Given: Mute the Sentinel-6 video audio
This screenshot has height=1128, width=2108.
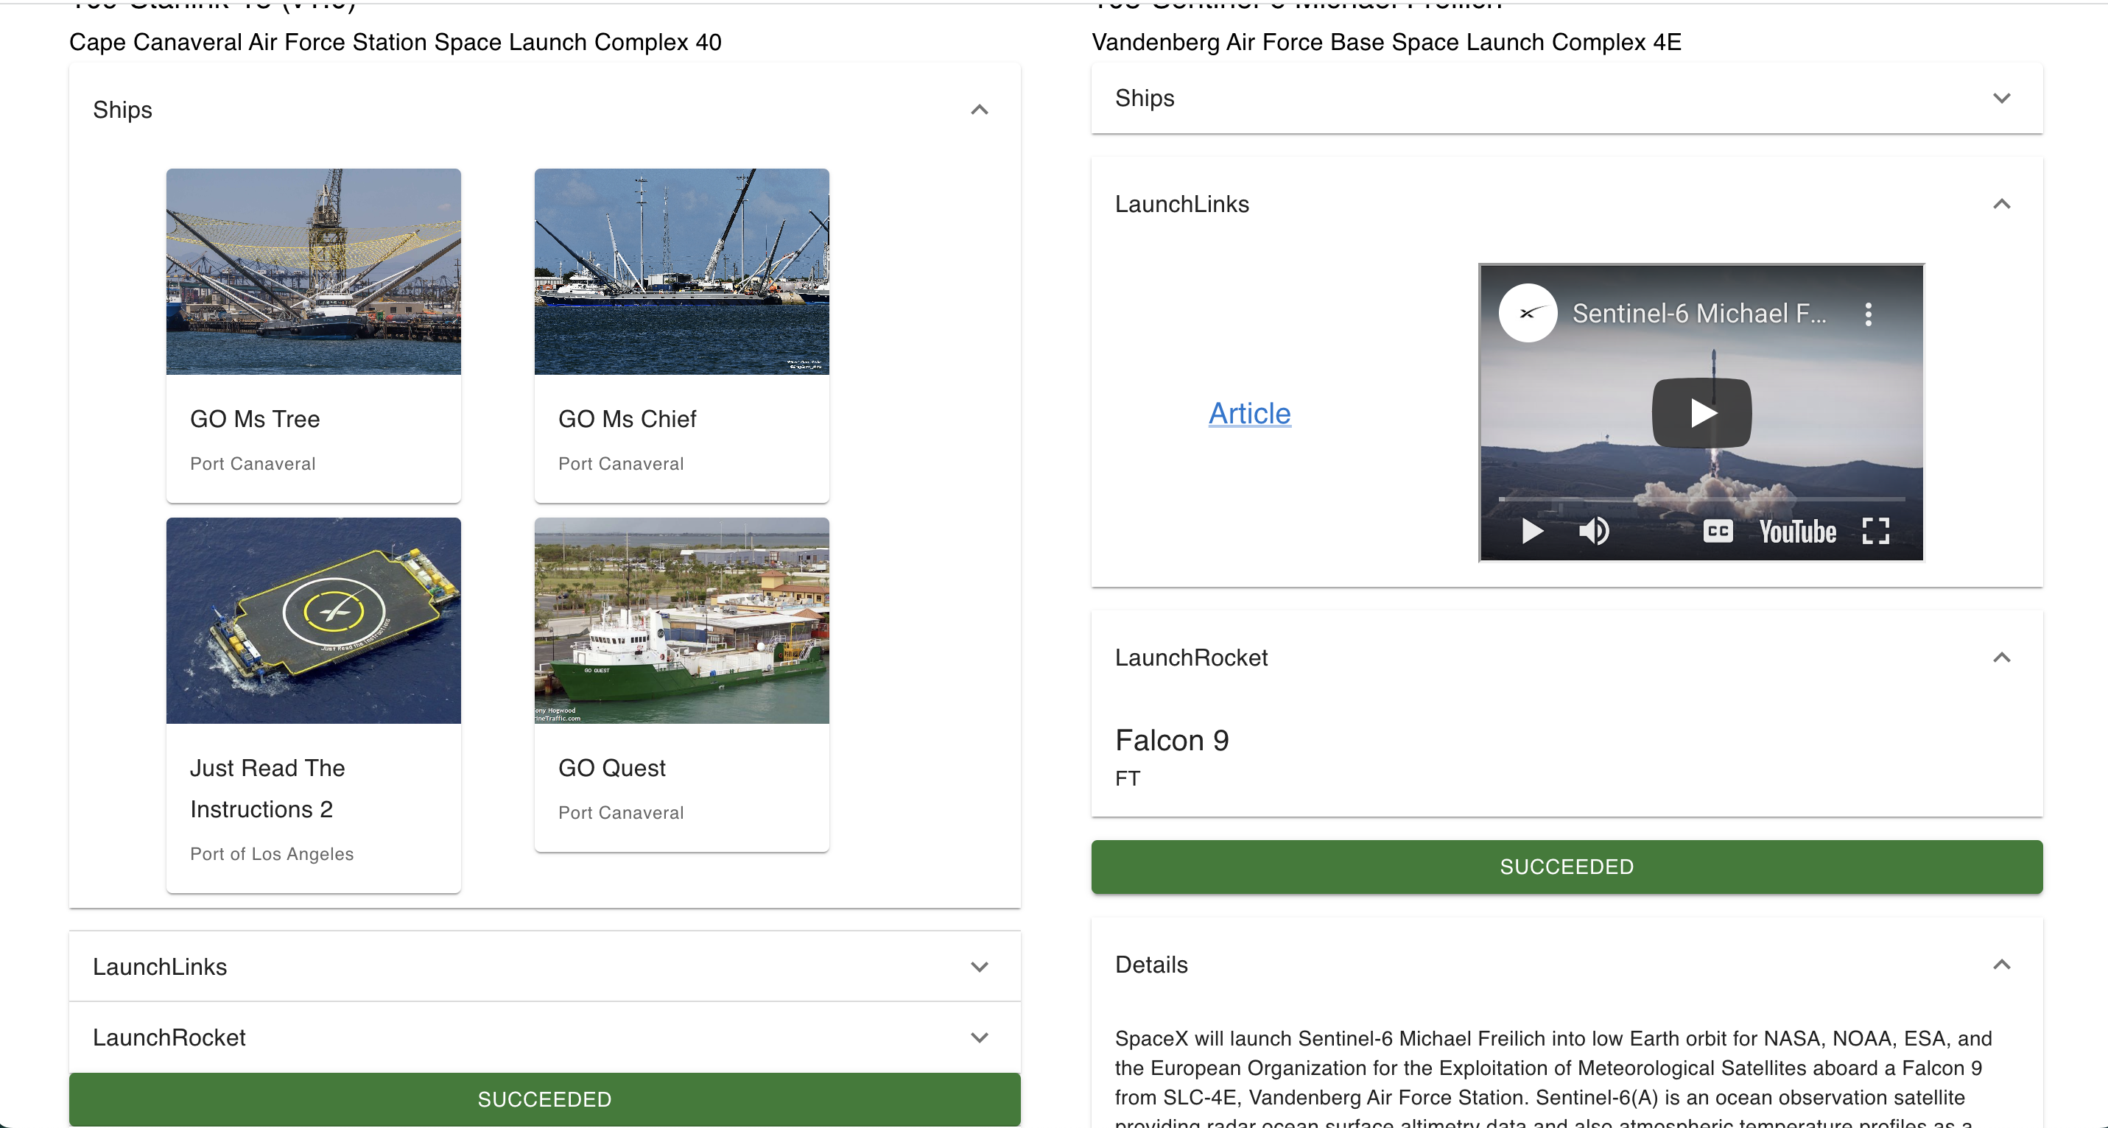Looking at the screenshot, I should pyautogui.click(x=1594, y=531).
